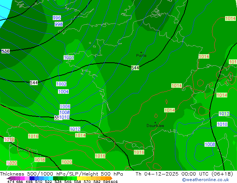Click the yellow swatch in the color scale
This screenshot has width=237, height=183.
79,178
